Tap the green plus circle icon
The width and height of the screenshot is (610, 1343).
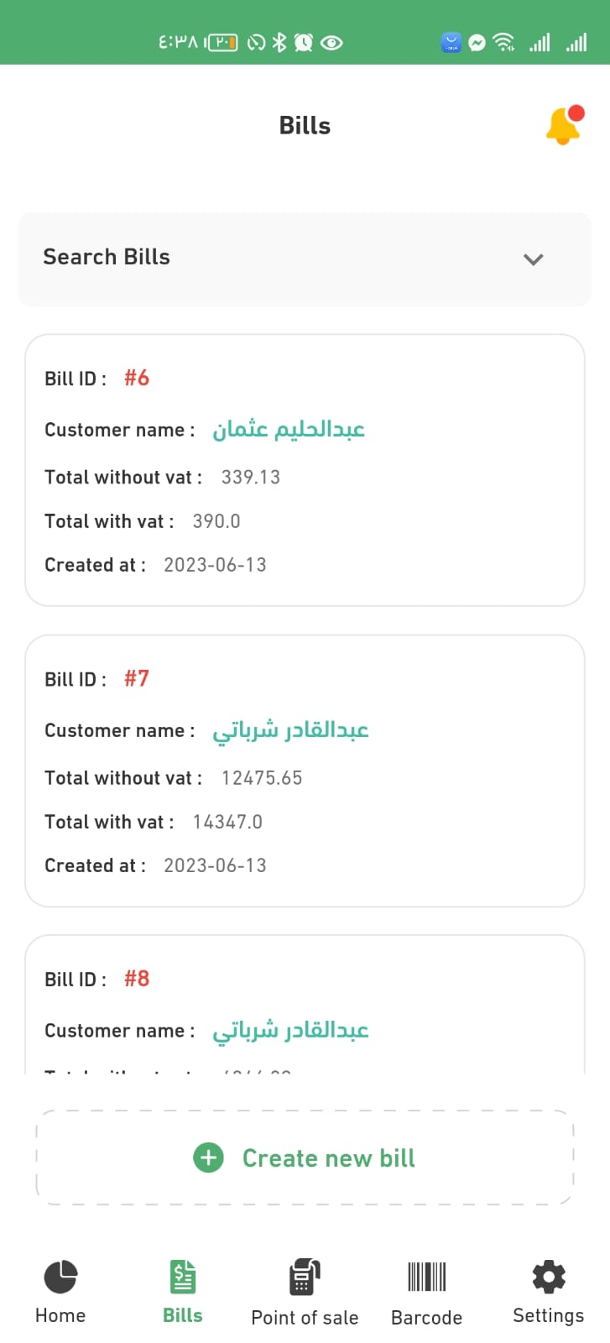(x=208, y=1157)
